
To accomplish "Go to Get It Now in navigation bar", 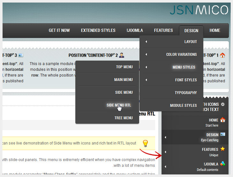I will (59, 31).
